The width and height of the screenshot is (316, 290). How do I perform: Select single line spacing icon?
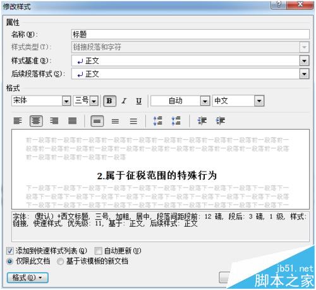[x=97, y=121]
